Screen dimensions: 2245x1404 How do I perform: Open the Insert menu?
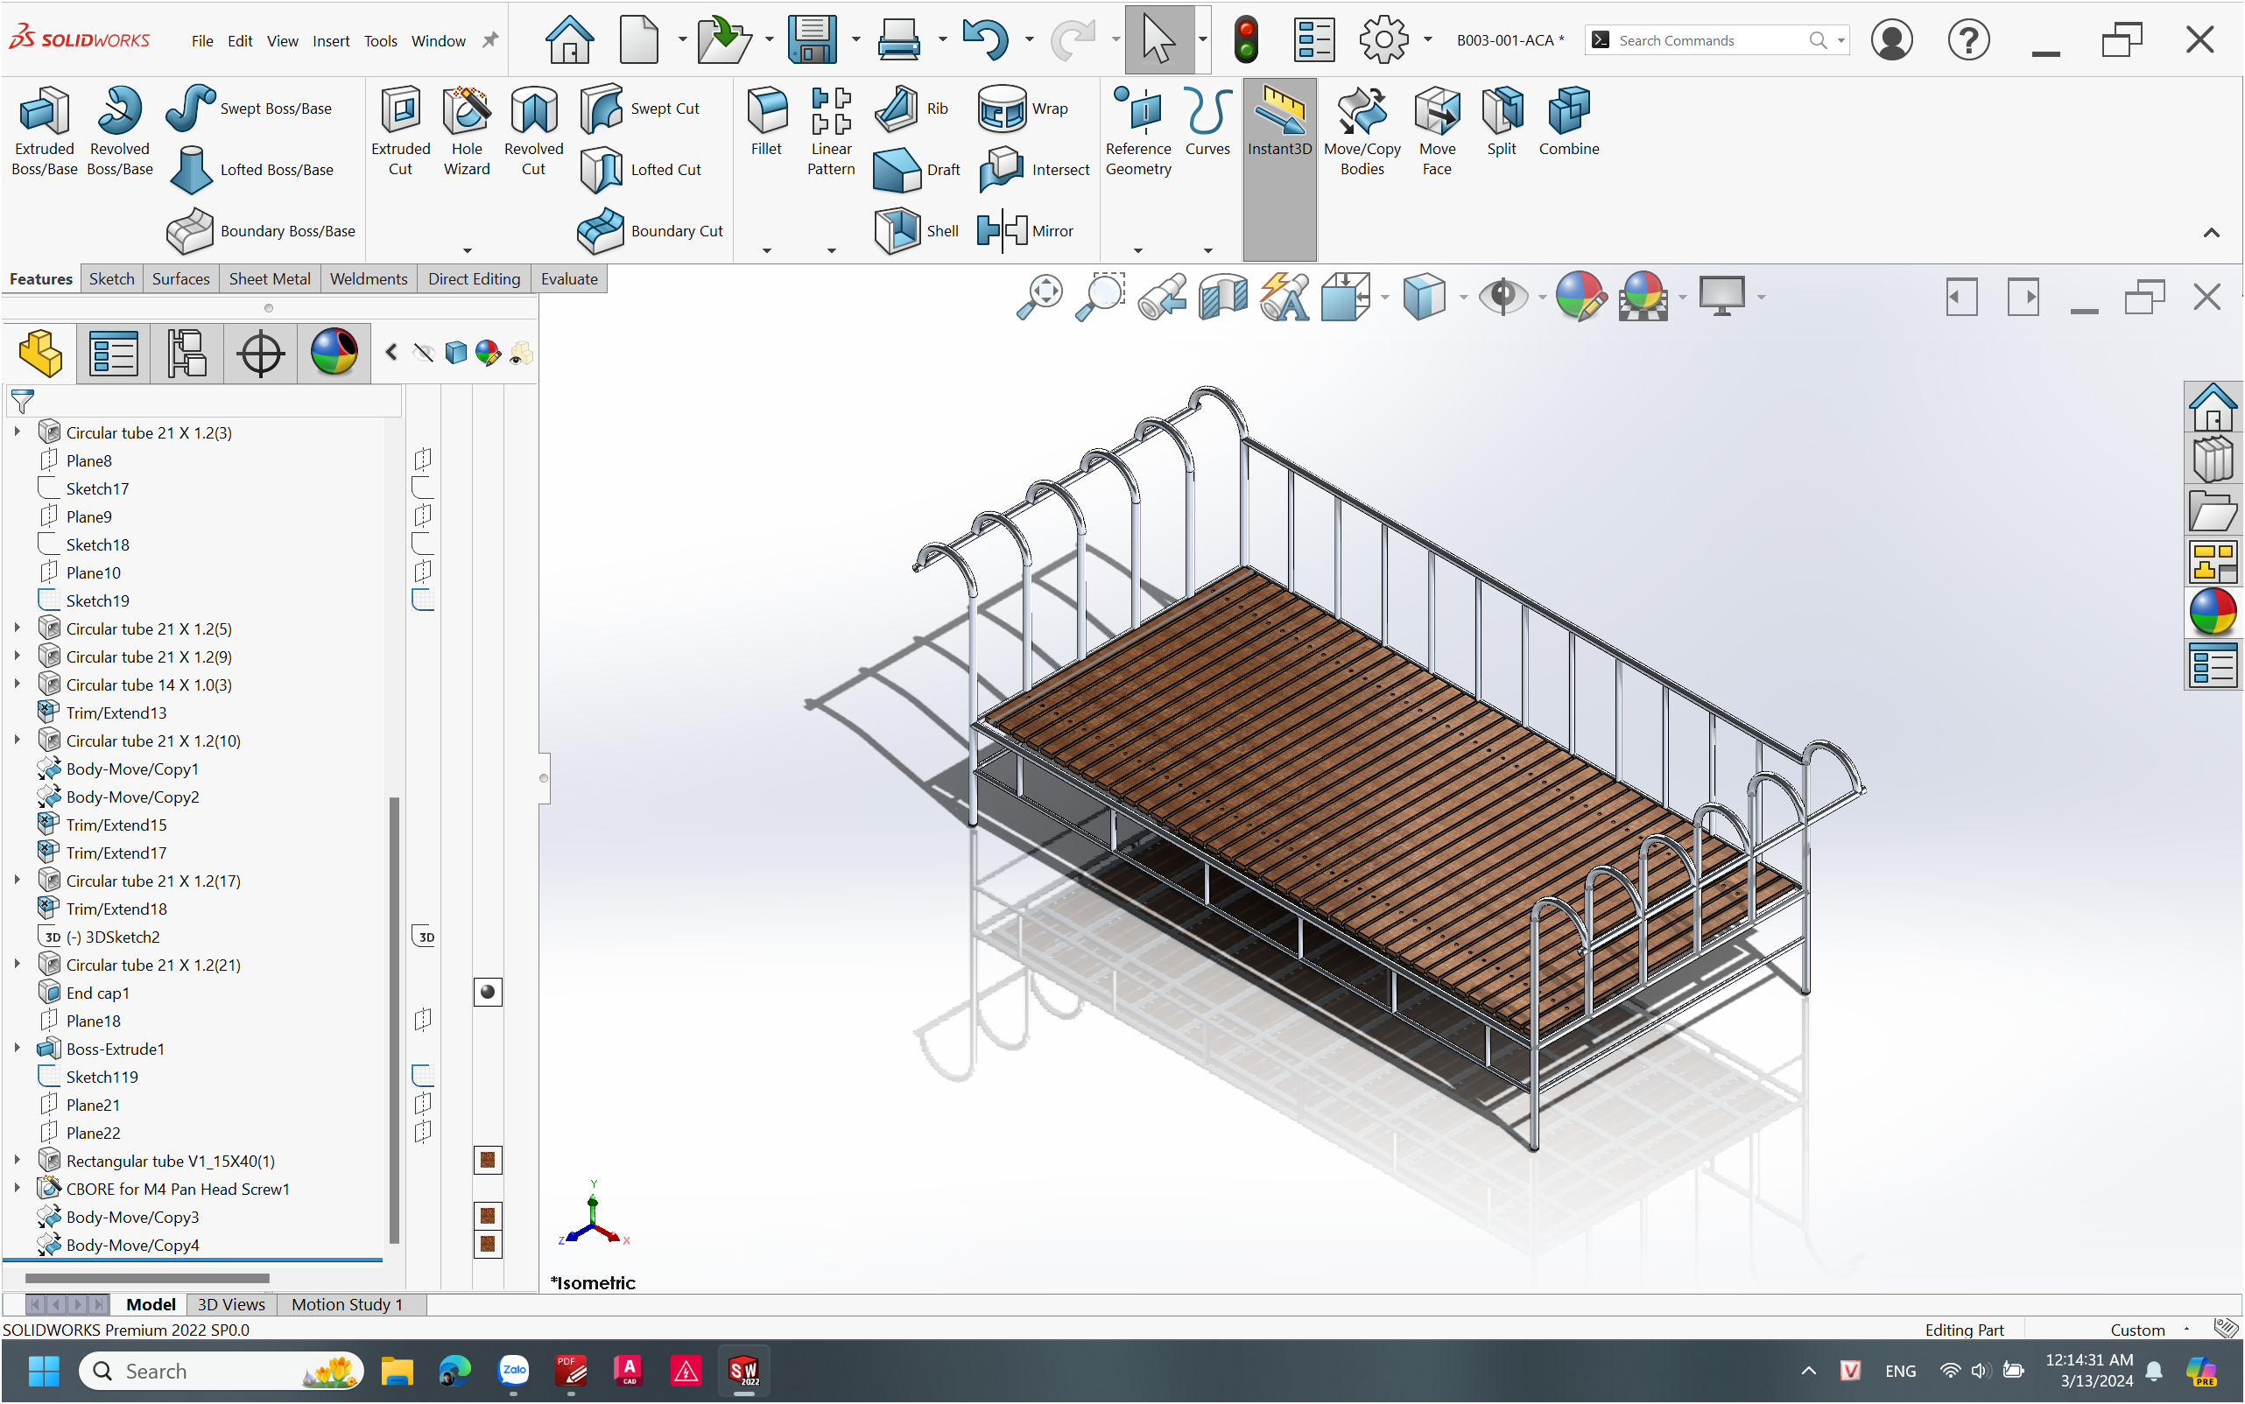pos(331,41)
